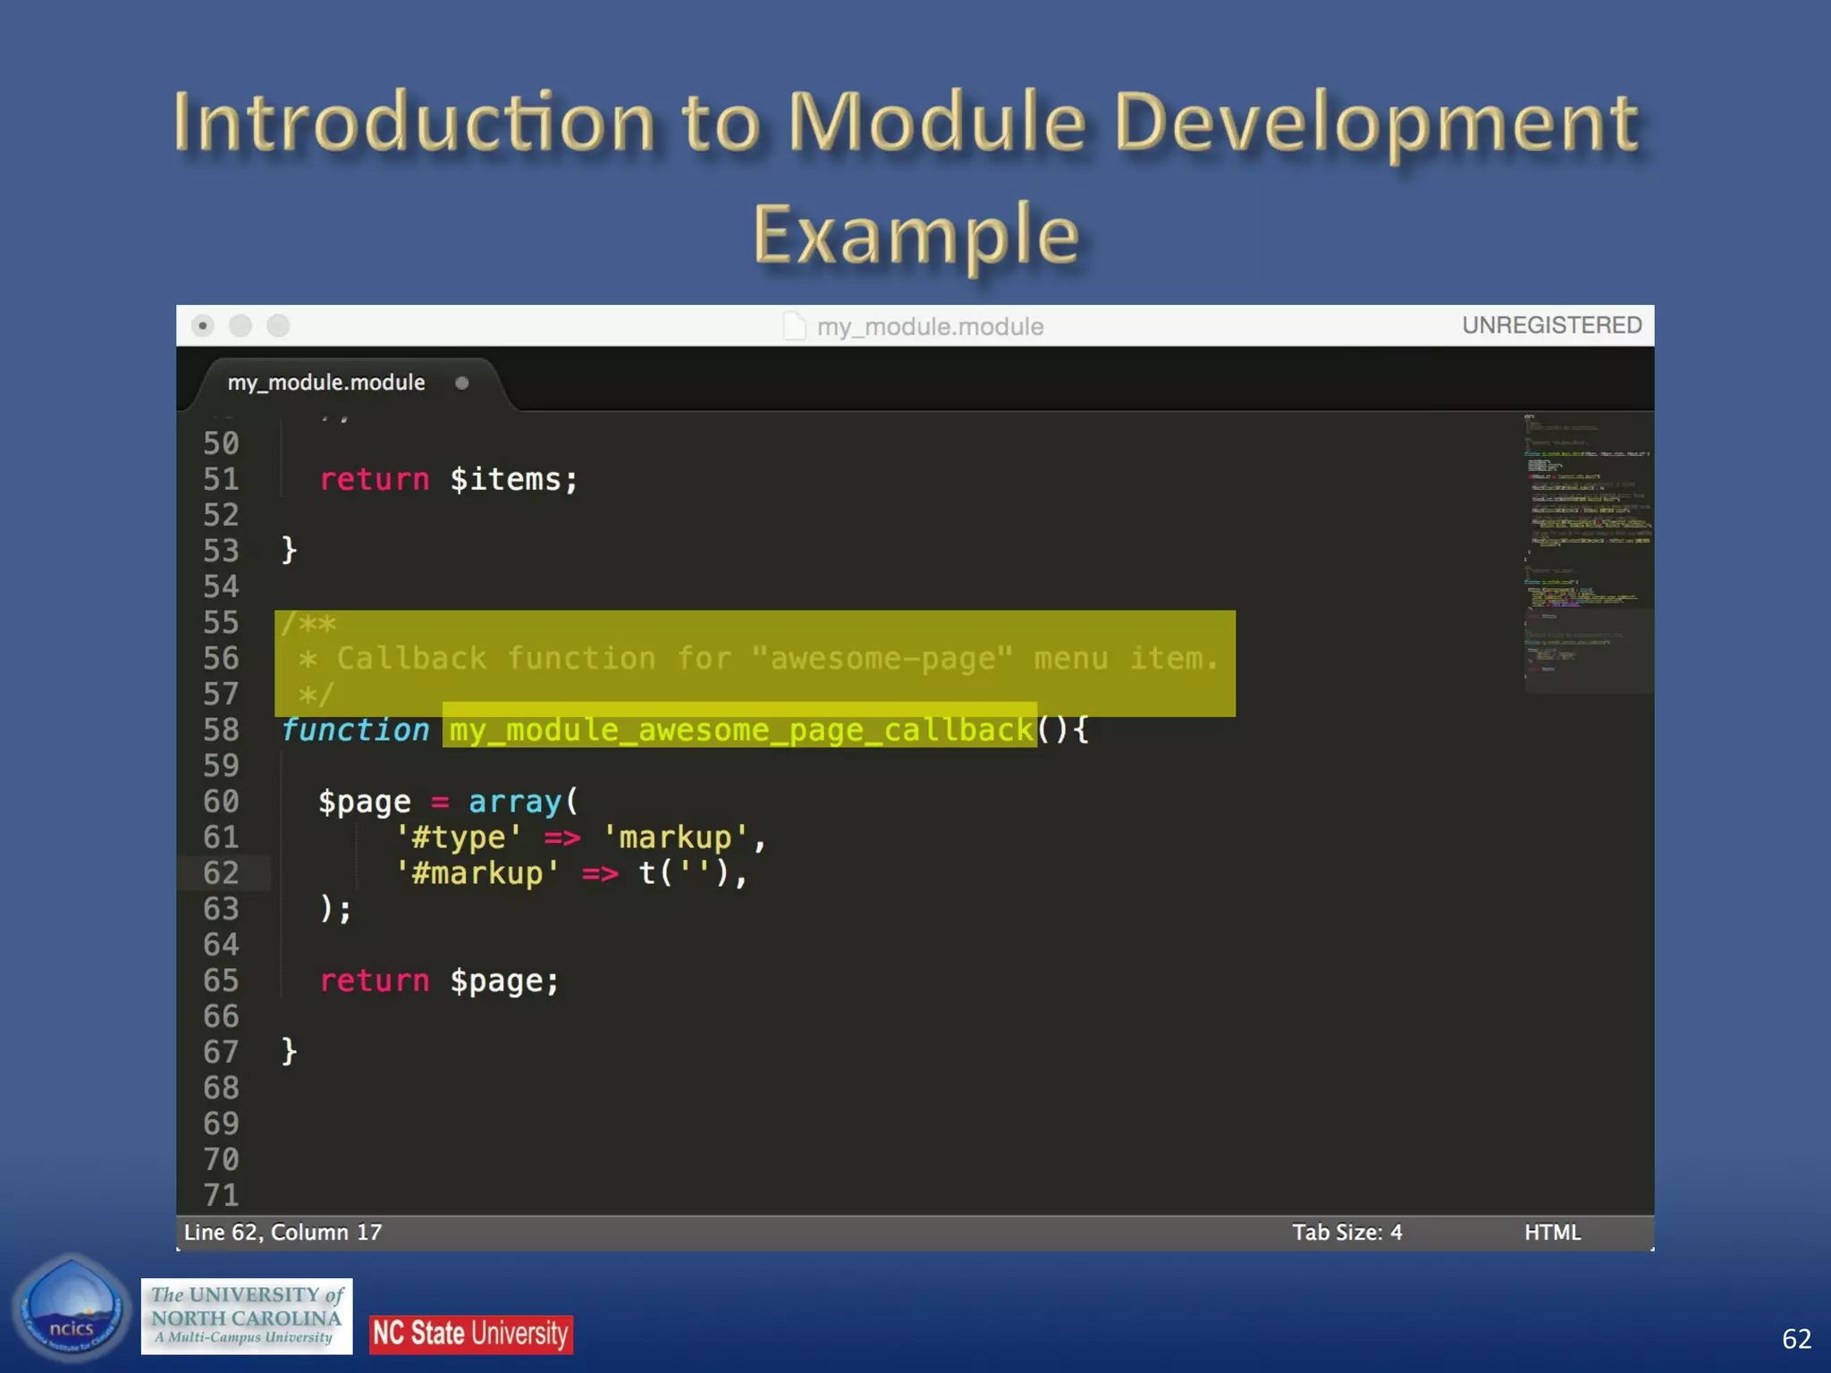Click the UNREGISTERED label in title bar
Screen dimensions: 1831x1373
click(x=1551, y=325)
